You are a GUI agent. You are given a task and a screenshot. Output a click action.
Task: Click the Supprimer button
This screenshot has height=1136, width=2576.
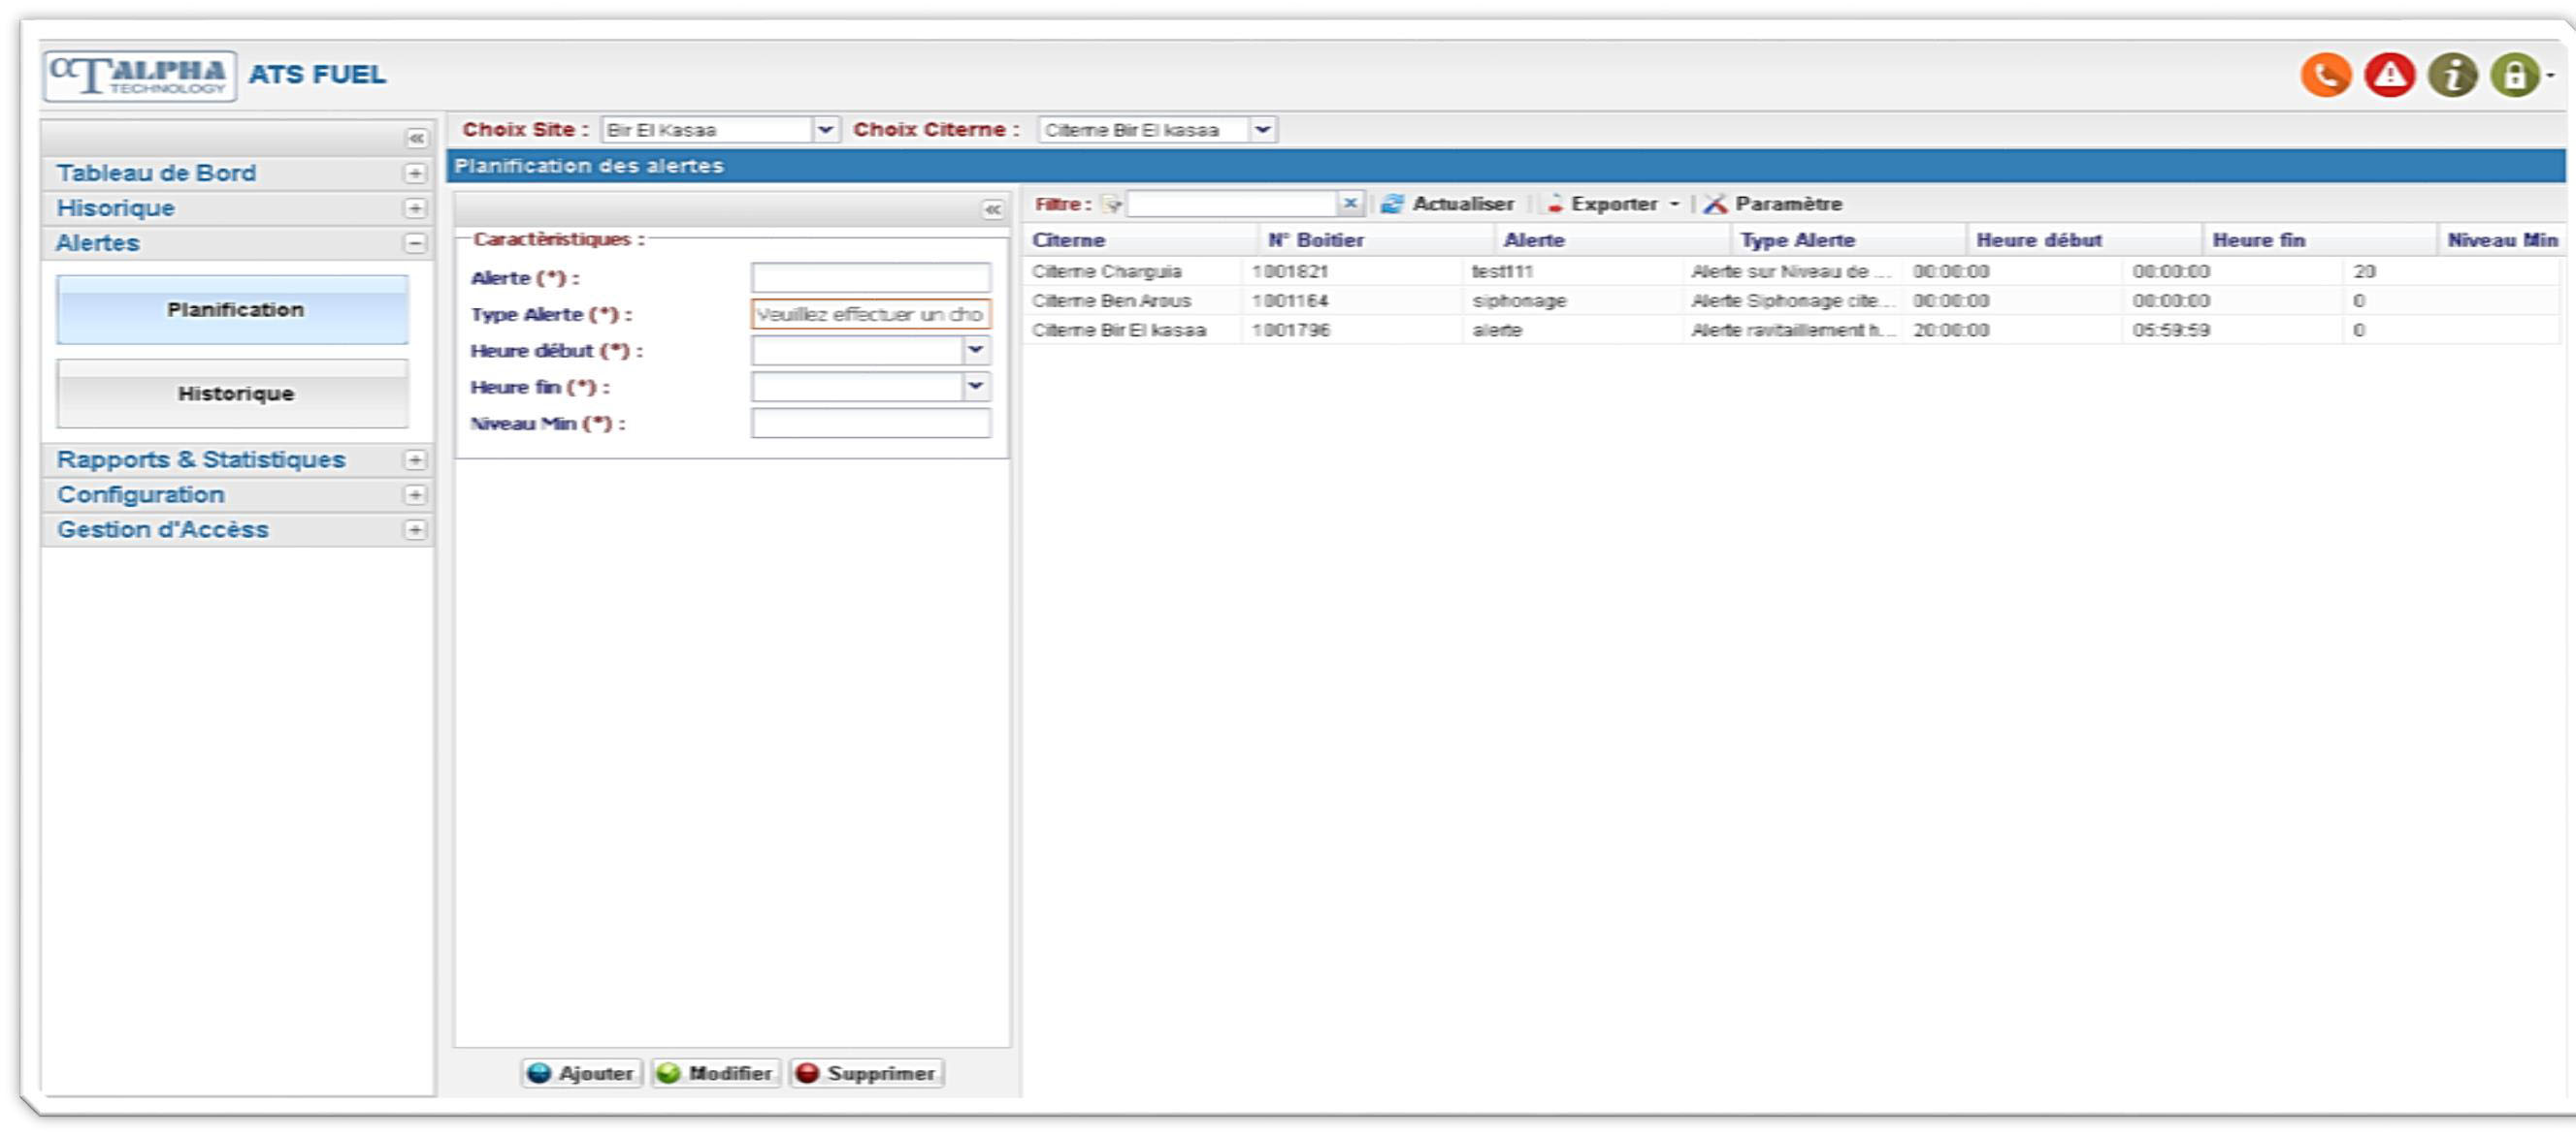(866, 1073)
